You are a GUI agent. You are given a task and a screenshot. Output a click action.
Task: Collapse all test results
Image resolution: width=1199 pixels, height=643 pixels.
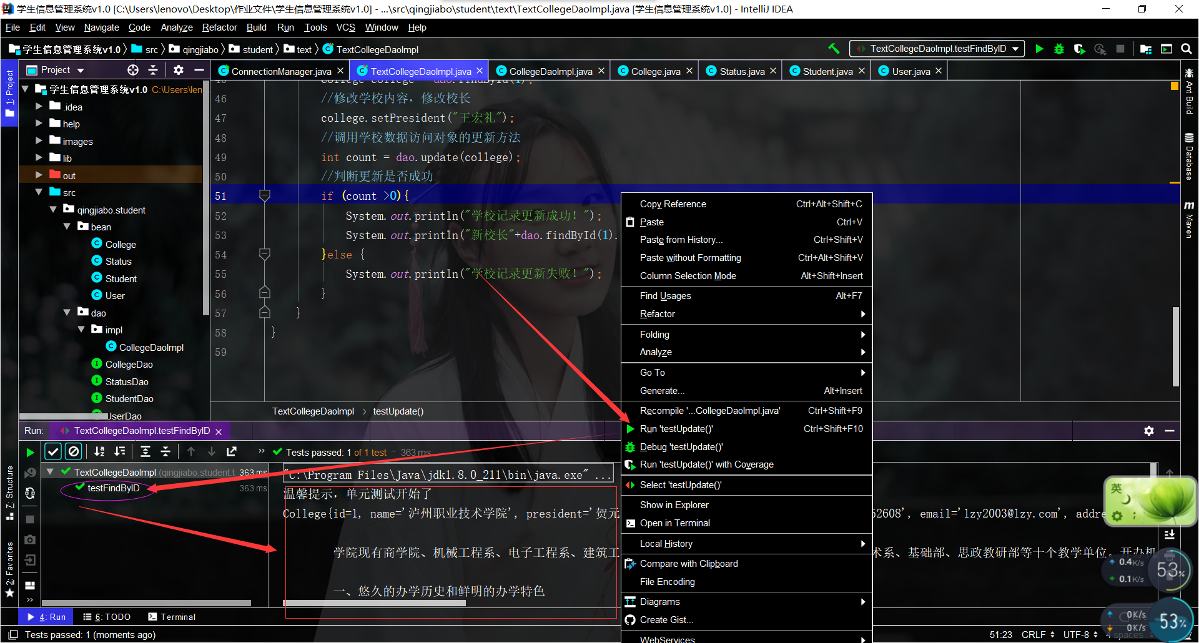point(165,451)
